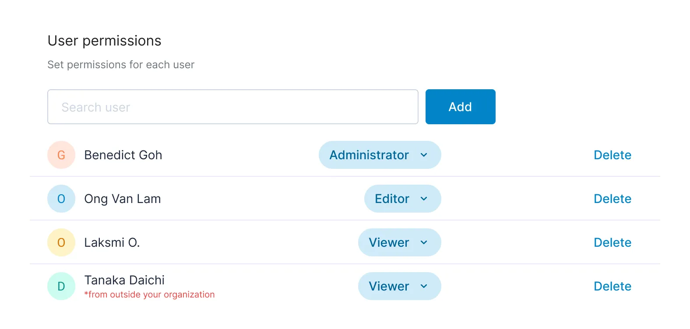Click Tanaka Daichi's green D avatar
690x329 pixels.
click(x=61, y=286)
